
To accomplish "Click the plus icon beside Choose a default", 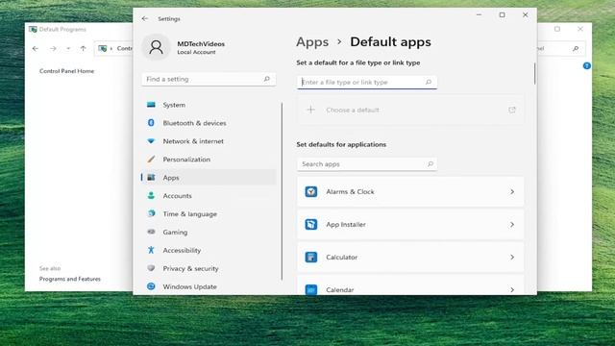I will click(x=310, y=110).
